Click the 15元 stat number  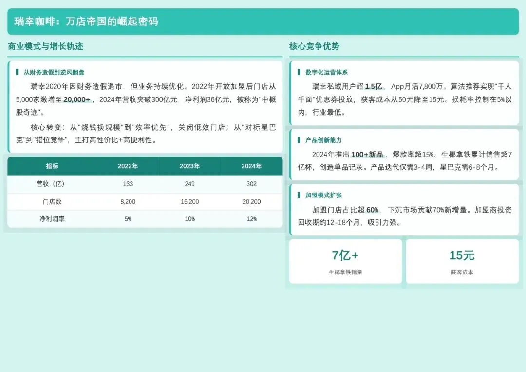(462, 255)
